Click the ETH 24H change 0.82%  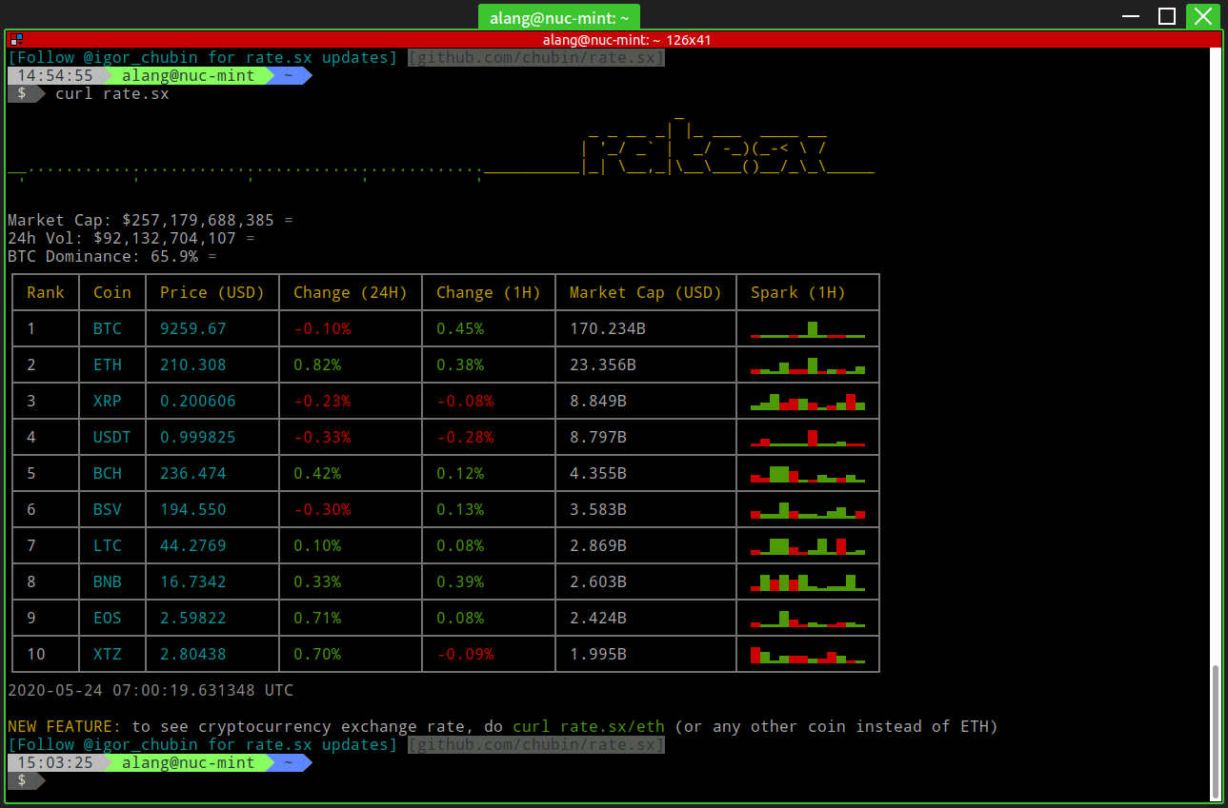(317, 365)
